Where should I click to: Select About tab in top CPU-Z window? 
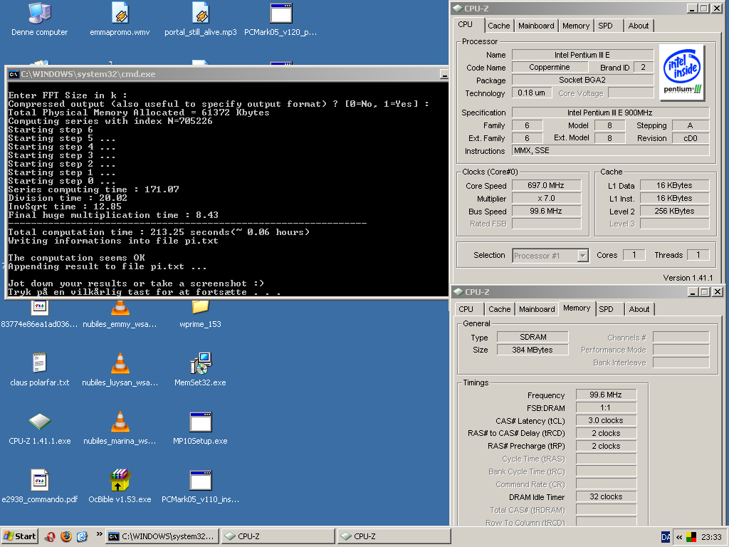tap(639, 26)
